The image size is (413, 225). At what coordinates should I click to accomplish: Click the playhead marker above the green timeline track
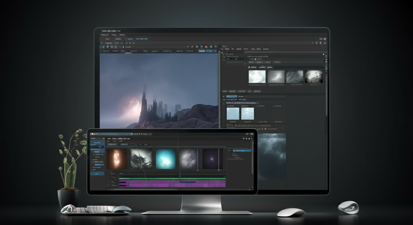[x=180, y=176]
